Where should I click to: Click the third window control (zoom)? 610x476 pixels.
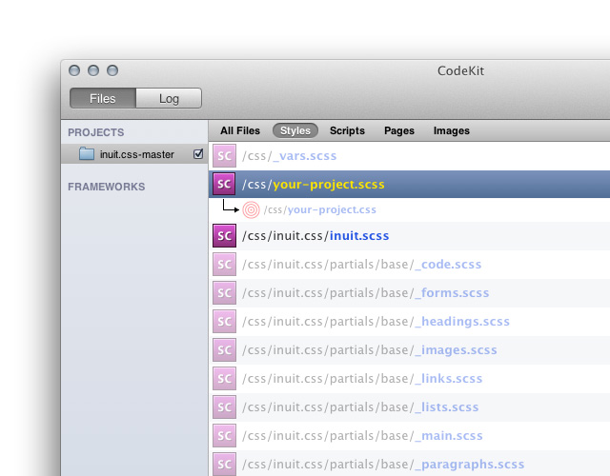112,70
